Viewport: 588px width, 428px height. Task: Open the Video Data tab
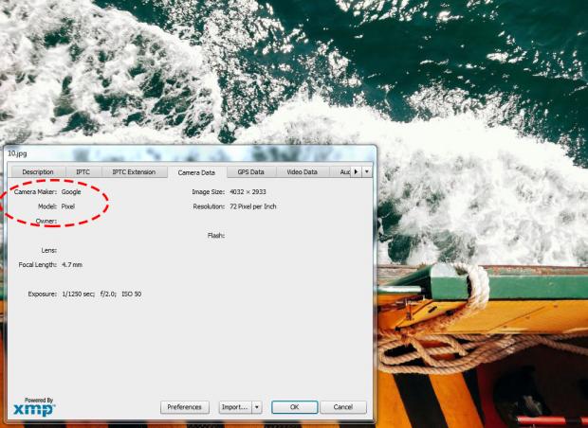click(x=302, y=171)
